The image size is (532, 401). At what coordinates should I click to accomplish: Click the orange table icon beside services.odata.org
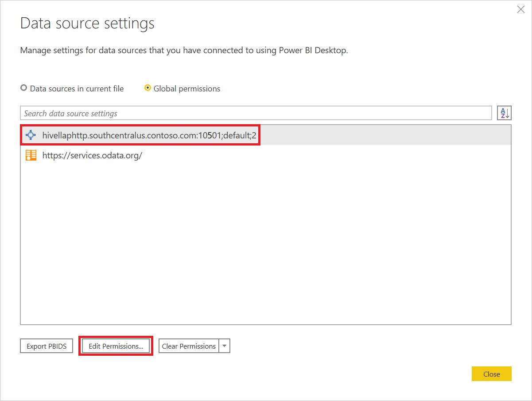[30, 155]
